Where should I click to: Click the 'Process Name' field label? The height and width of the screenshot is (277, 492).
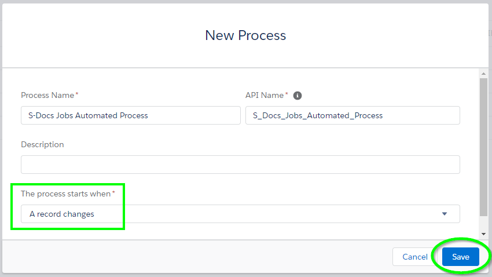47,95
